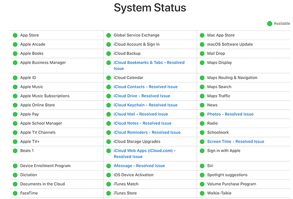Click the Apple Online Store text

click(37, 105)
